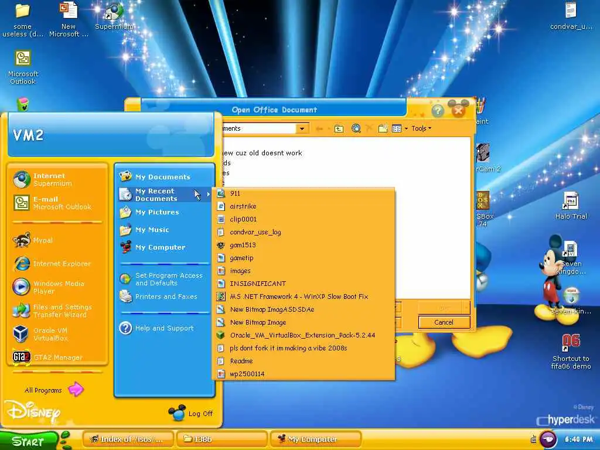
Task: Open Views menu icon in dialog toolbar
Action: 397,128
